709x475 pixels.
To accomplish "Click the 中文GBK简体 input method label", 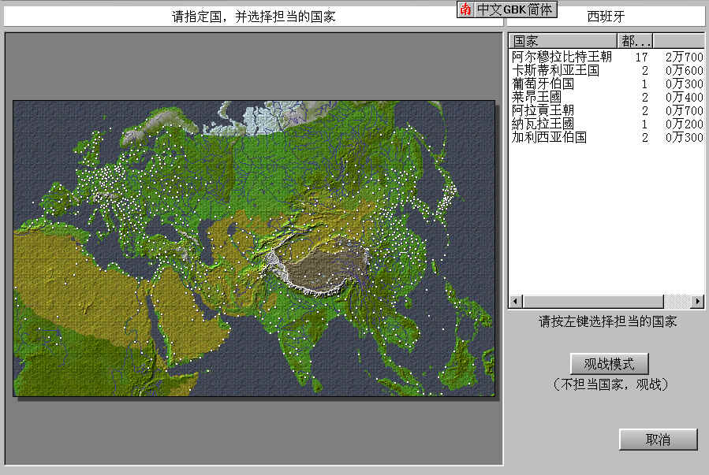I will point(516,9).
